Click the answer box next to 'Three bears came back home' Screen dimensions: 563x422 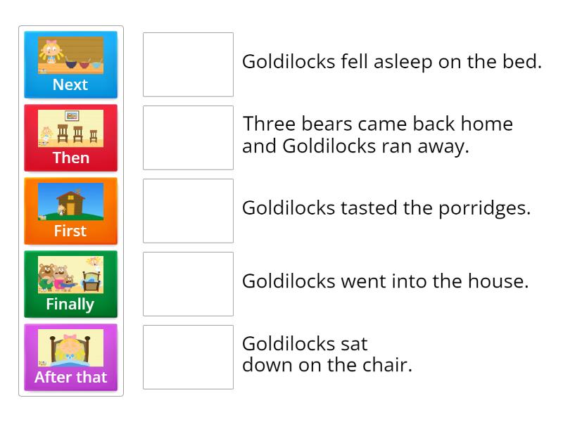point(188,138)
